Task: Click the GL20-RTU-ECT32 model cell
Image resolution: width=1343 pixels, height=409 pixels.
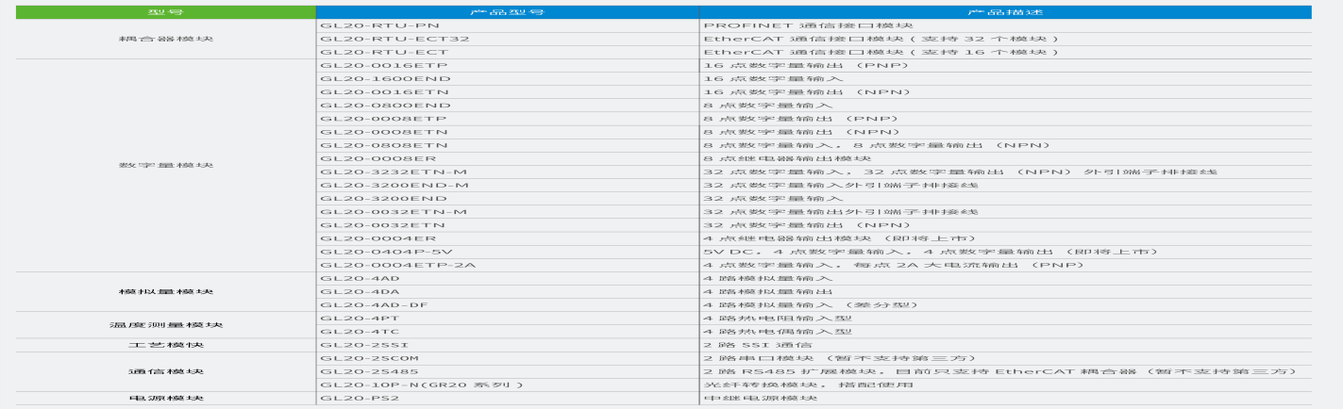Action: tap(507, 39)
